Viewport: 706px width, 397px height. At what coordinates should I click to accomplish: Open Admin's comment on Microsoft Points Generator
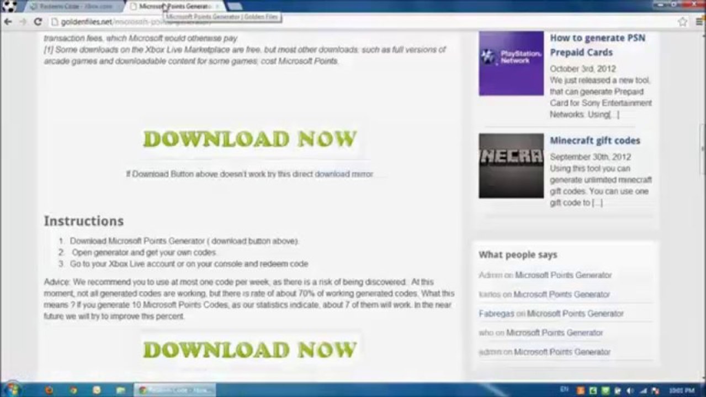tap(563, 275)
